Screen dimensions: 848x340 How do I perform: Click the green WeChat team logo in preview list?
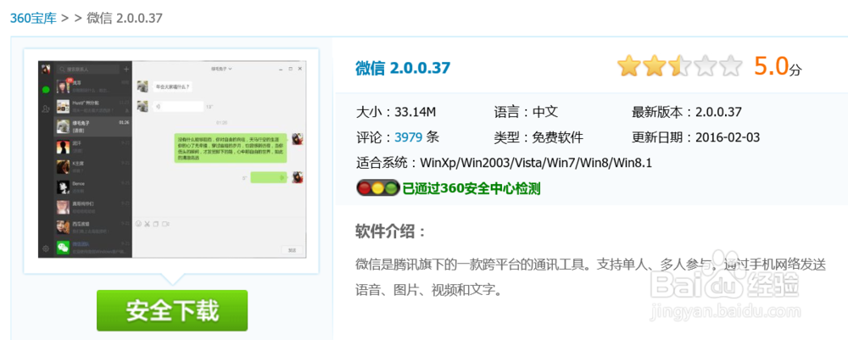point(63,248)
